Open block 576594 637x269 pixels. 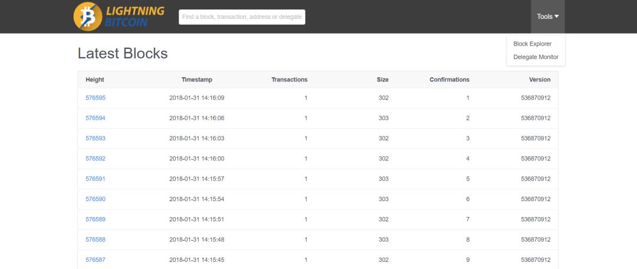coord(96,118)
